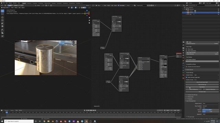Switch to the Compositing workspace tab
The height and width of the screenshot is (123, 220).
[x=72, y=3]
